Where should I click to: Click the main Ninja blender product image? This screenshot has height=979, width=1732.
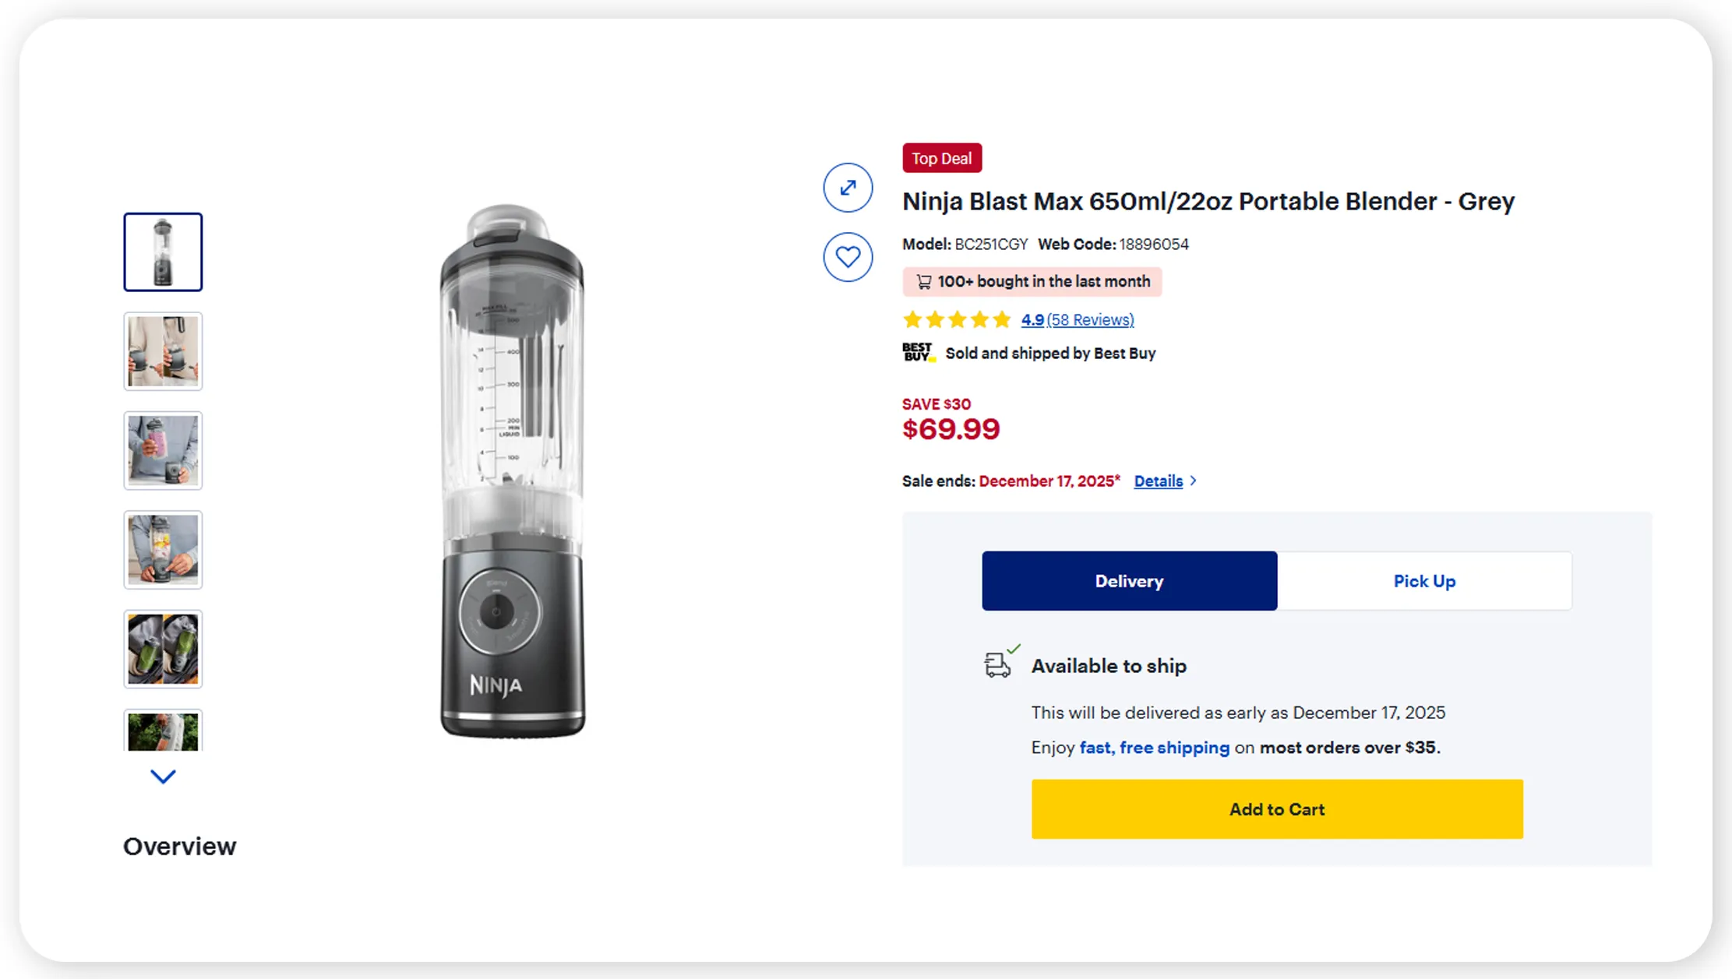[512, 472]
